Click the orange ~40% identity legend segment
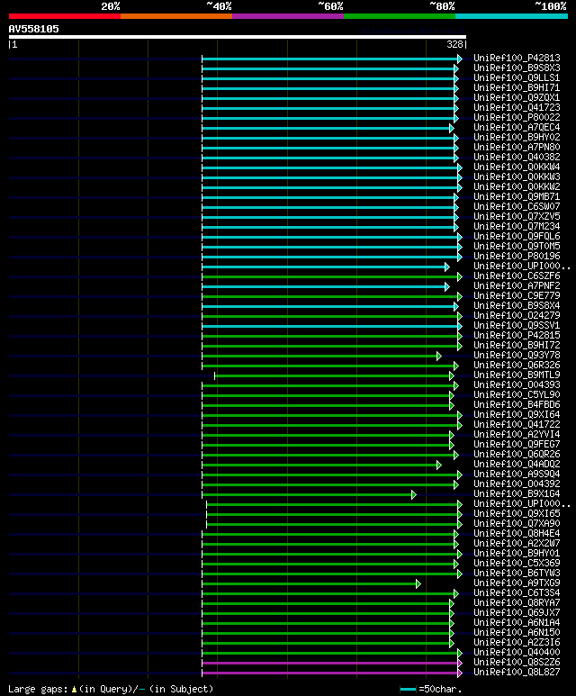 tap(176, 16)
